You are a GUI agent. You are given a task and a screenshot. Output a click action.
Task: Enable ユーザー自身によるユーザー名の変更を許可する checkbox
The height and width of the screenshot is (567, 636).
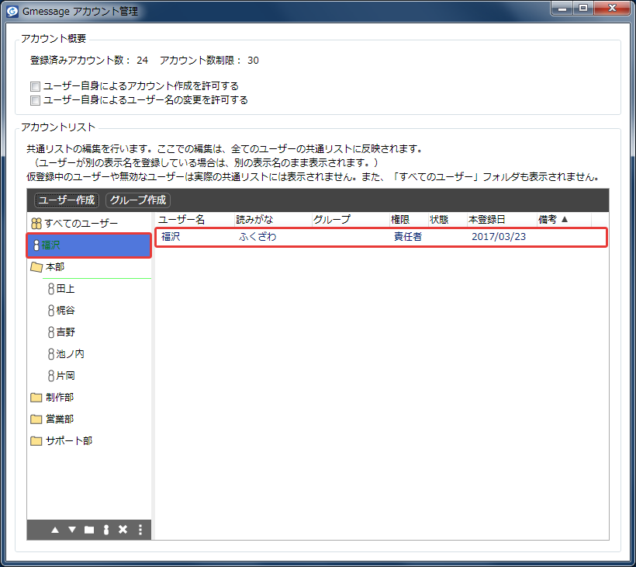pos(35,100)
